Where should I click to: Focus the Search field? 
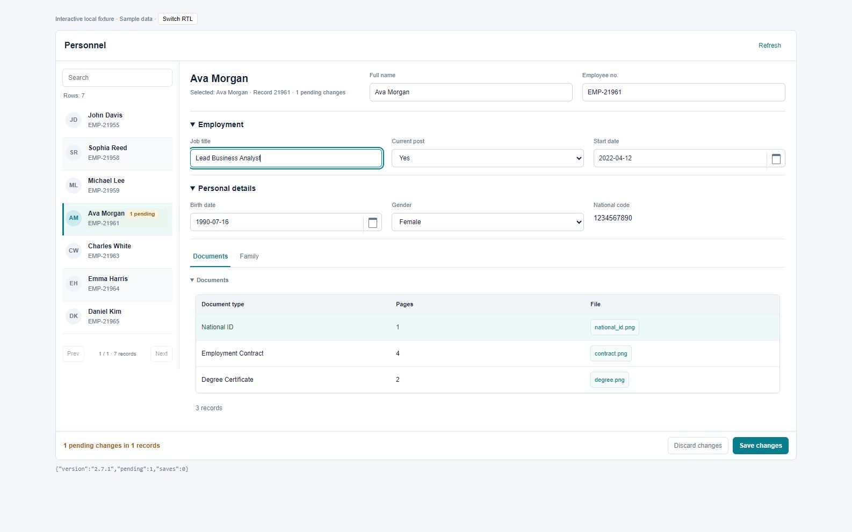click(117, 78)
